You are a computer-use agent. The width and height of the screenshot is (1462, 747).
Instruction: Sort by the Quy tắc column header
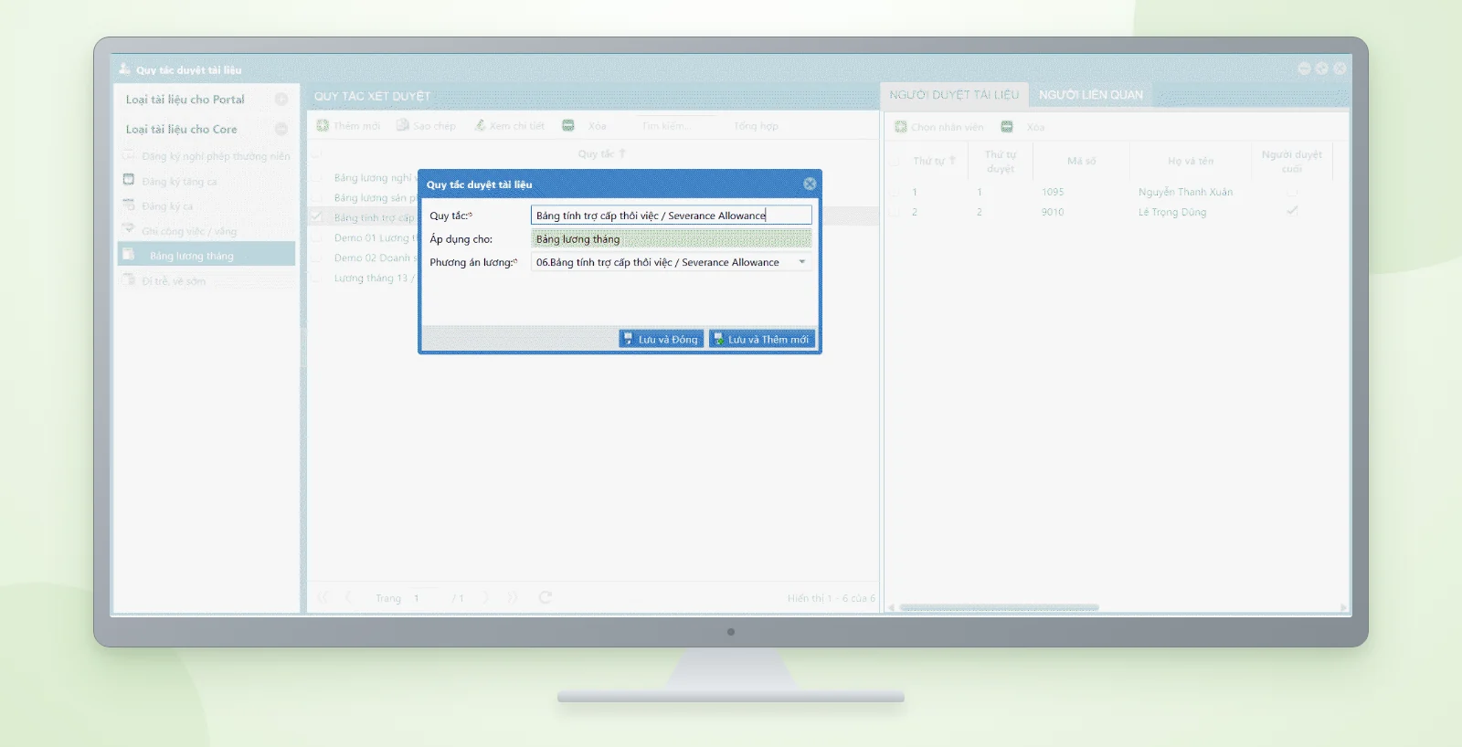pos(601,153)
